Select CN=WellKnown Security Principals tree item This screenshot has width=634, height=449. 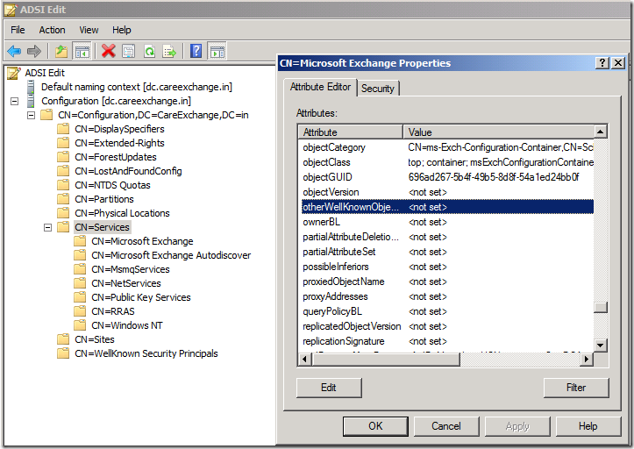coord(146,353)
